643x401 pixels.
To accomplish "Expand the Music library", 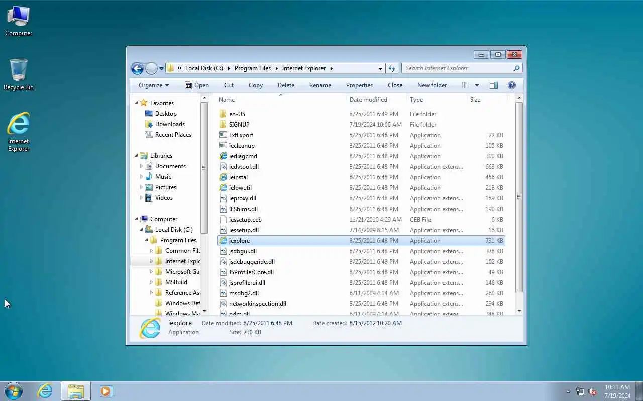I will [x=141, y=177].
